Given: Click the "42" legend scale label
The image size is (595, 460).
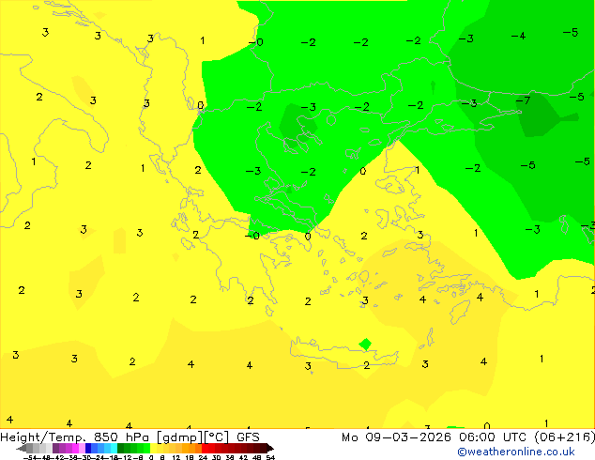Looking at the screenshot, I should pos(243,457).
